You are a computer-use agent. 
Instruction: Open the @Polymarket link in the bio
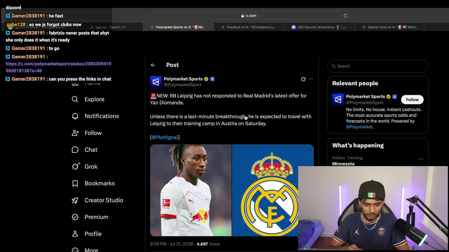click(x=359, y=127)
